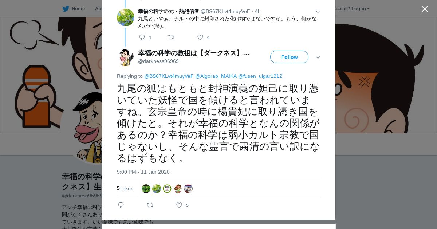This screenshot has width=437, height=229.
Task: Open the first liker's avatar thumbnail
Action: point(146,189)
